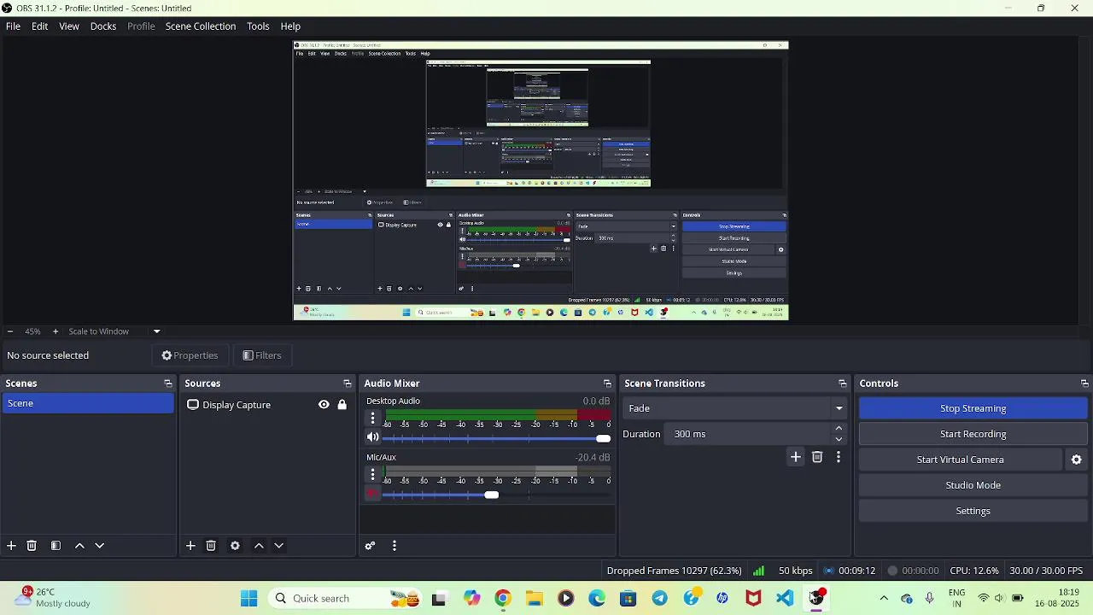The image size is (1093, 615).
Task: Add a new scene with plus icon
Action: [11, 546]
